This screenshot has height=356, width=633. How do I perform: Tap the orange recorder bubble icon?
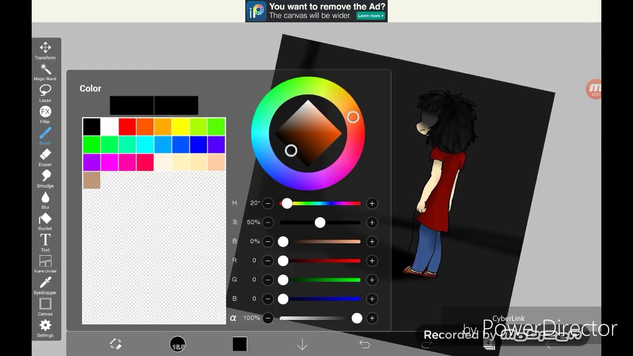tap(594, 89)
